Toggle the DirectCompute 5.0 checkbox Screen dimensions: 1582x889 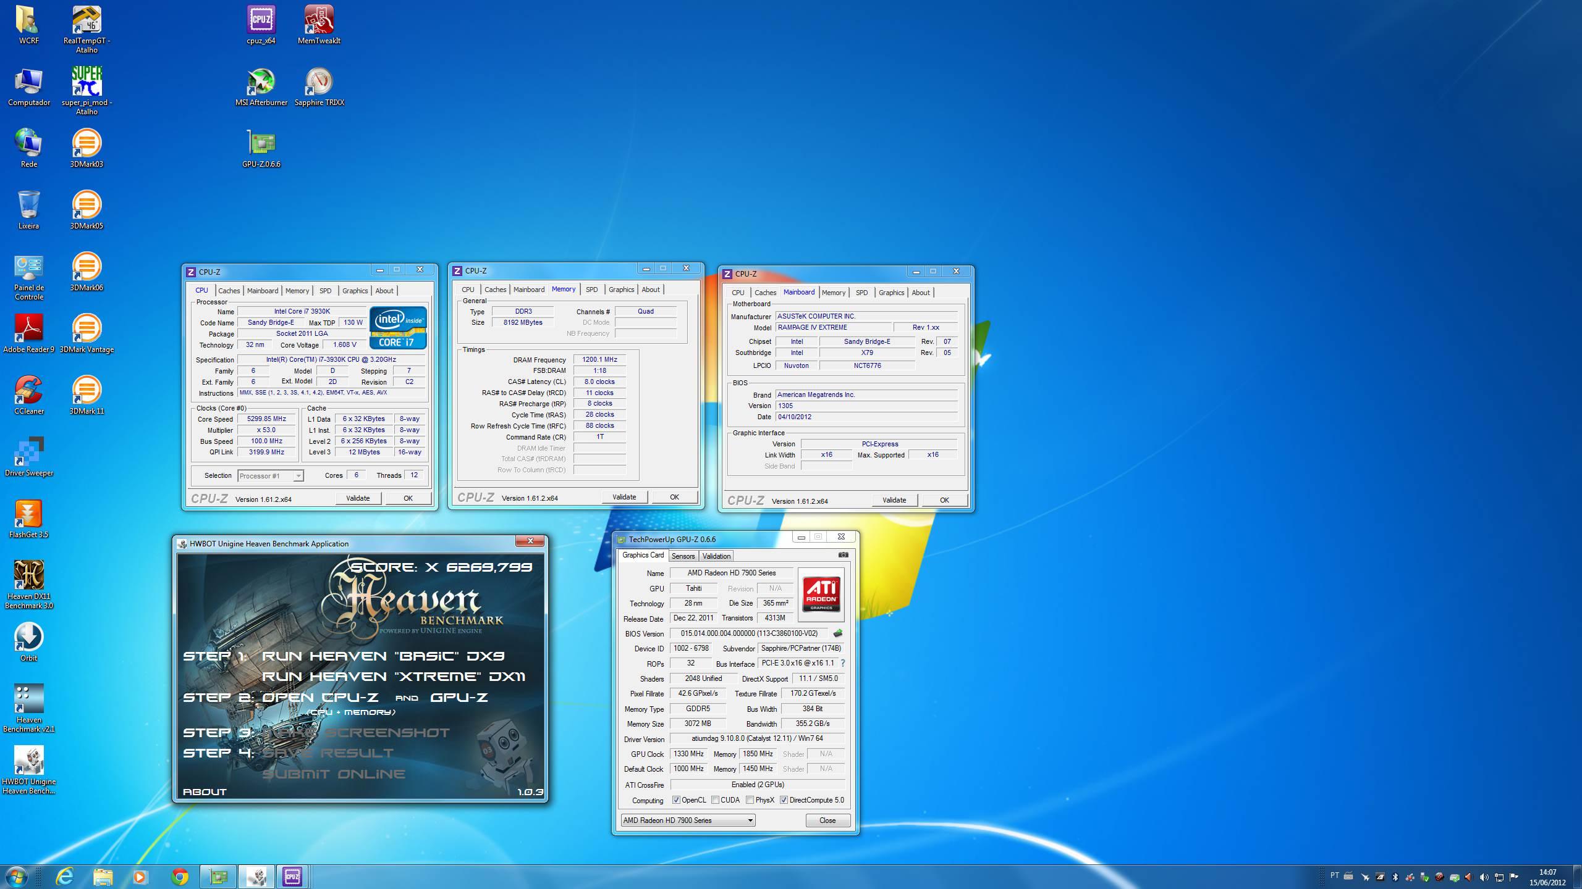(x=784, y=800)
